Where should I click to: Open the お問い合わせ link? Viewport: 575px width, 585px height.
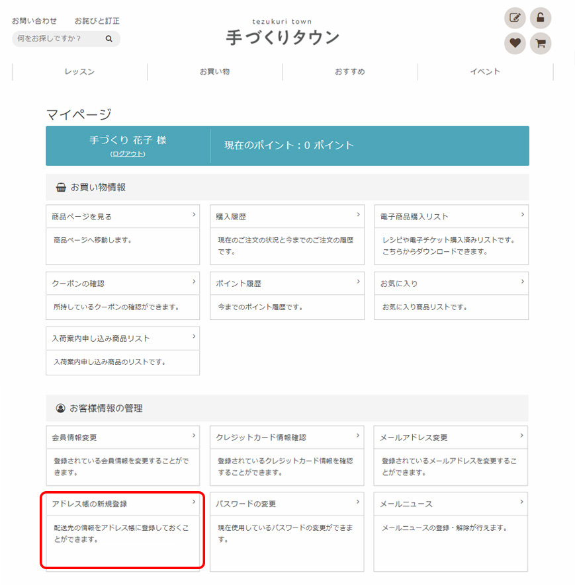click(x=34, y=21)
